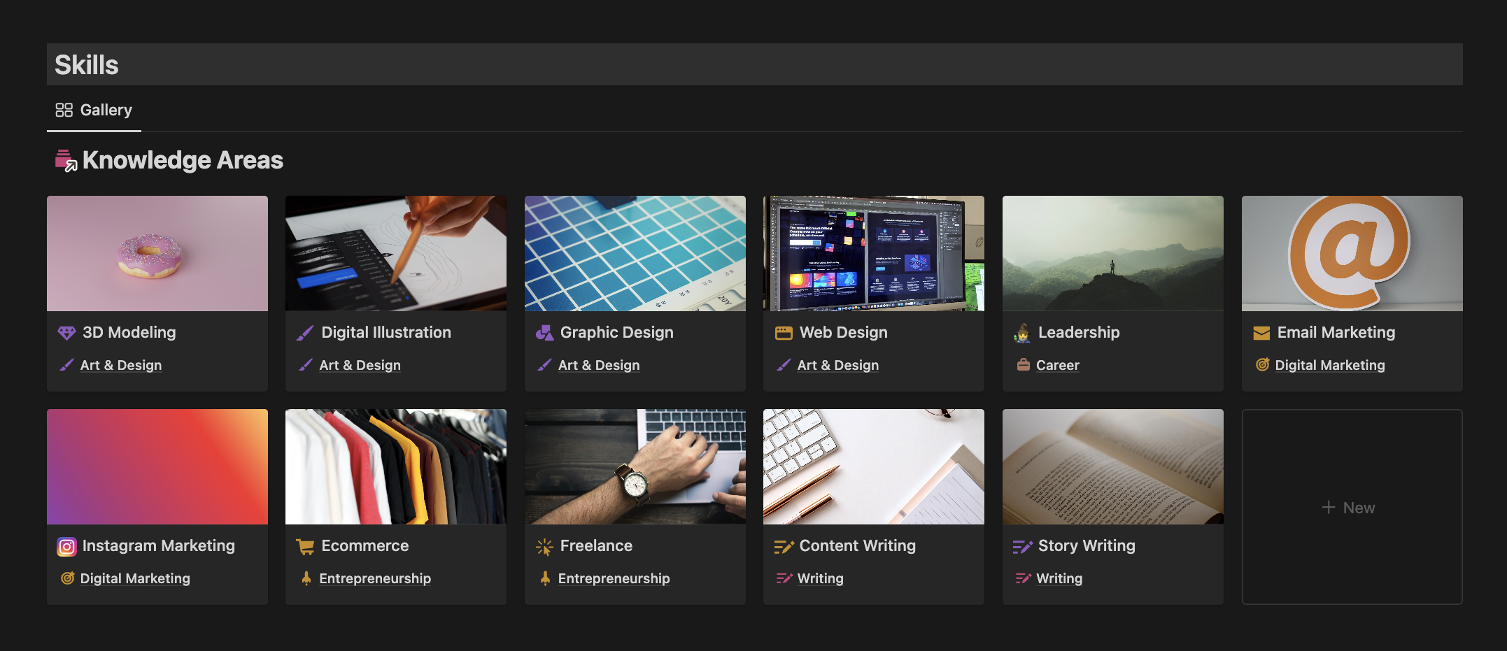Click the calendar icon next to Web Design
Viewport: 1507px width, 651px height.
coord(783,332)
